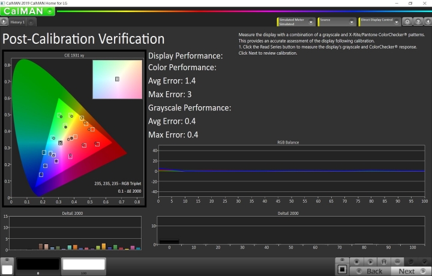
Task: Restore down the CalMAN window
Action: tap(410, 4)
